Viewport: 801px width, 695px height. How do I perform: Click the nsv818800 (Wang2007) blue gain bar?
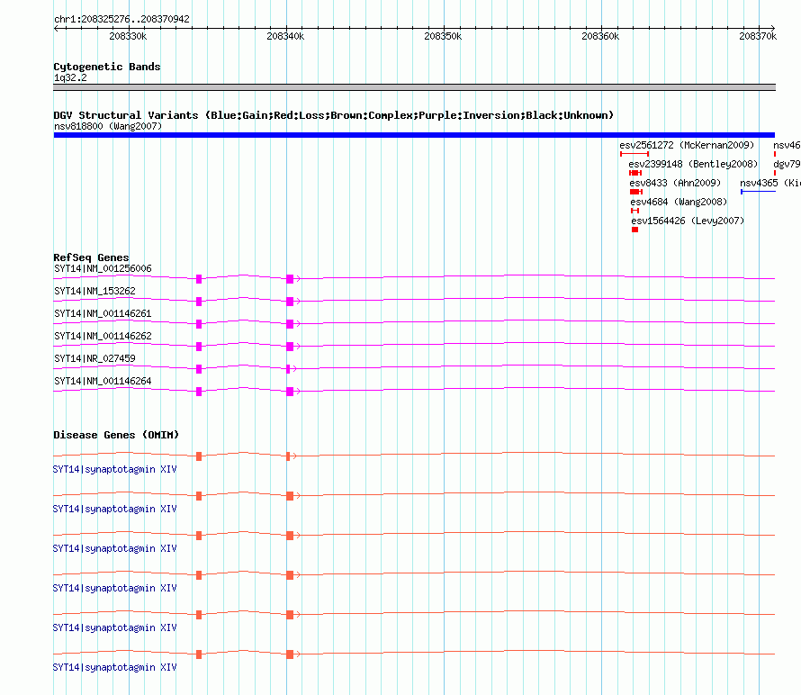click(x=414, y=135)
